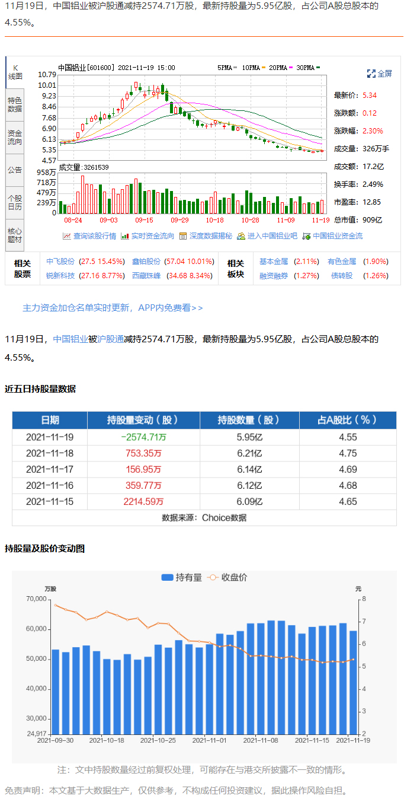Open 中国铝业资金流 icon link
This screenshot has width=404, height=802.
coord(332,236)
